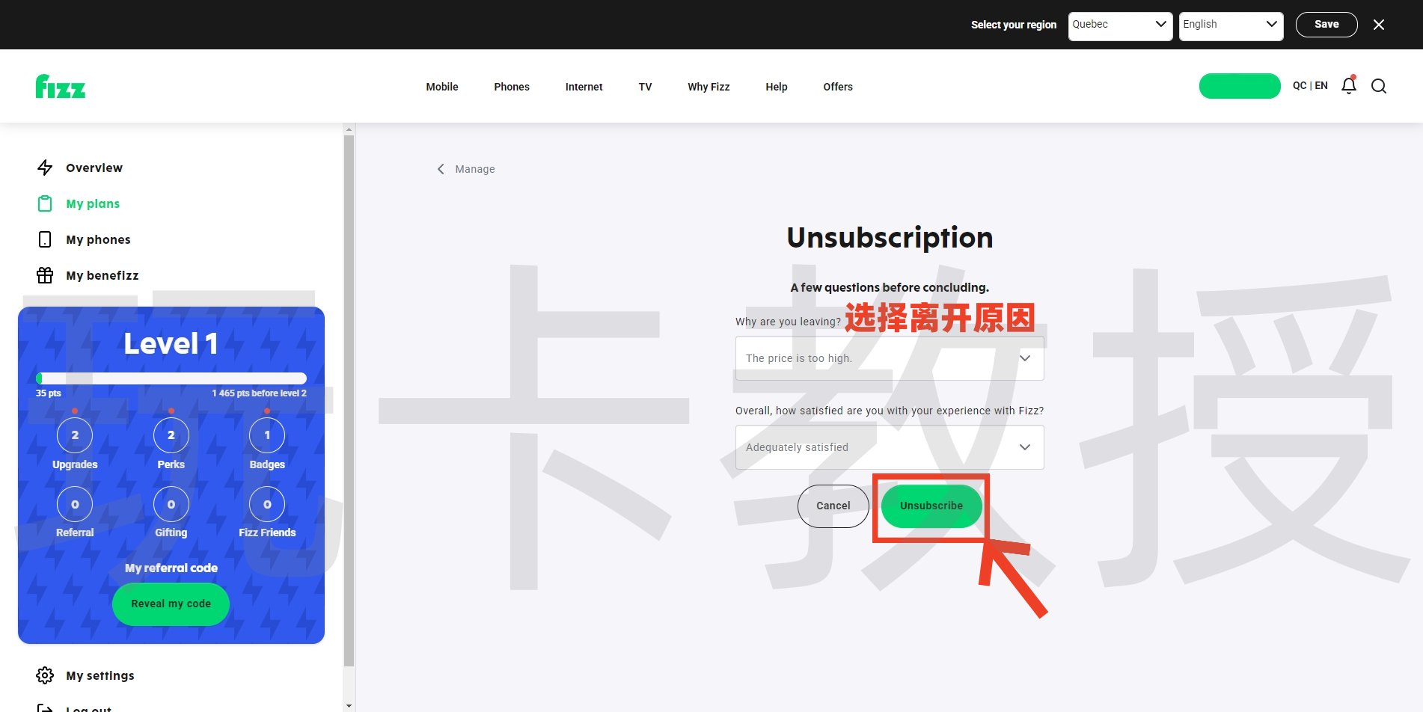Open the Quebec region dropdown
Image resolution: width=1423 pixels, height=712 pixels.
point(1119,24)
